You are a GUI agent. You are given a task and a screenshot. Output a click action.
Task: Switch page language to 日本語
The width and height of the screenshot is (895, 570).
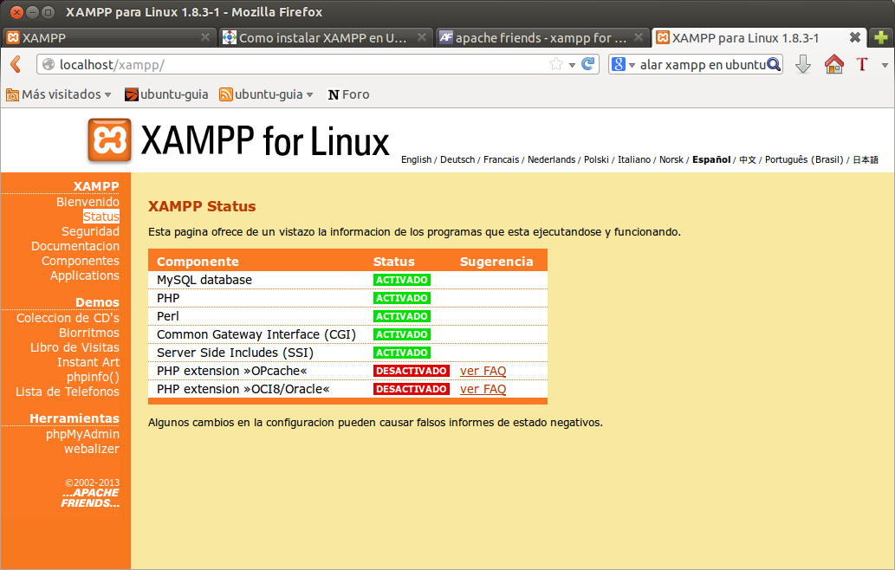click(x=866, y=159)
